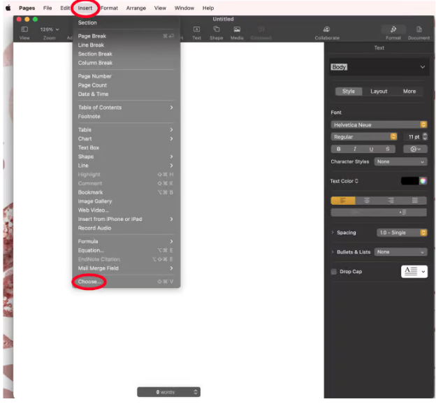
Task: Select Page Number in Insert menu
Action: (x=125, y=76)
